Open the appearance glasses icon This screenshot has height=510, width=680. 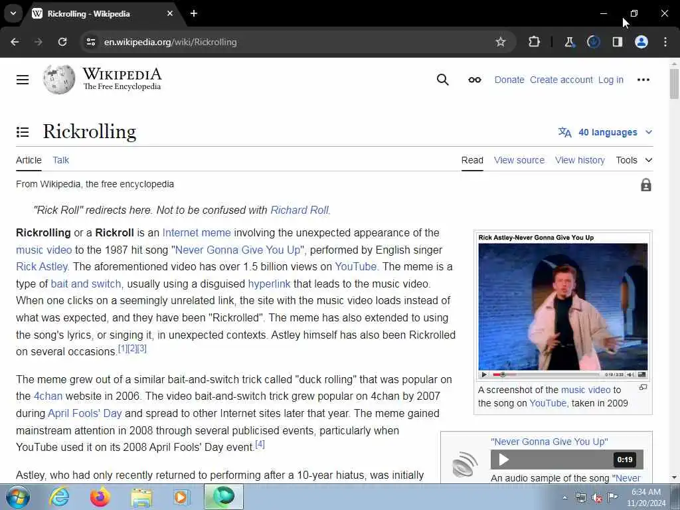click(474, 80)
